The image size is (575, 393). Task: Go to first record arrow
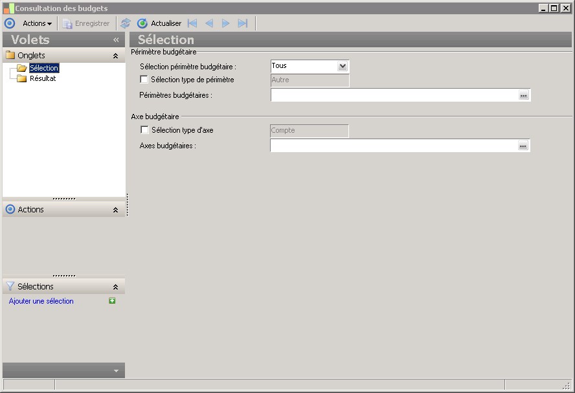tap(192, 23)
